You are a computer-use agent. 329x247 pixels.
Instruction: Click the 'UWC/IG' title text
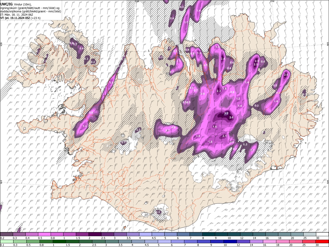(6, 4)
